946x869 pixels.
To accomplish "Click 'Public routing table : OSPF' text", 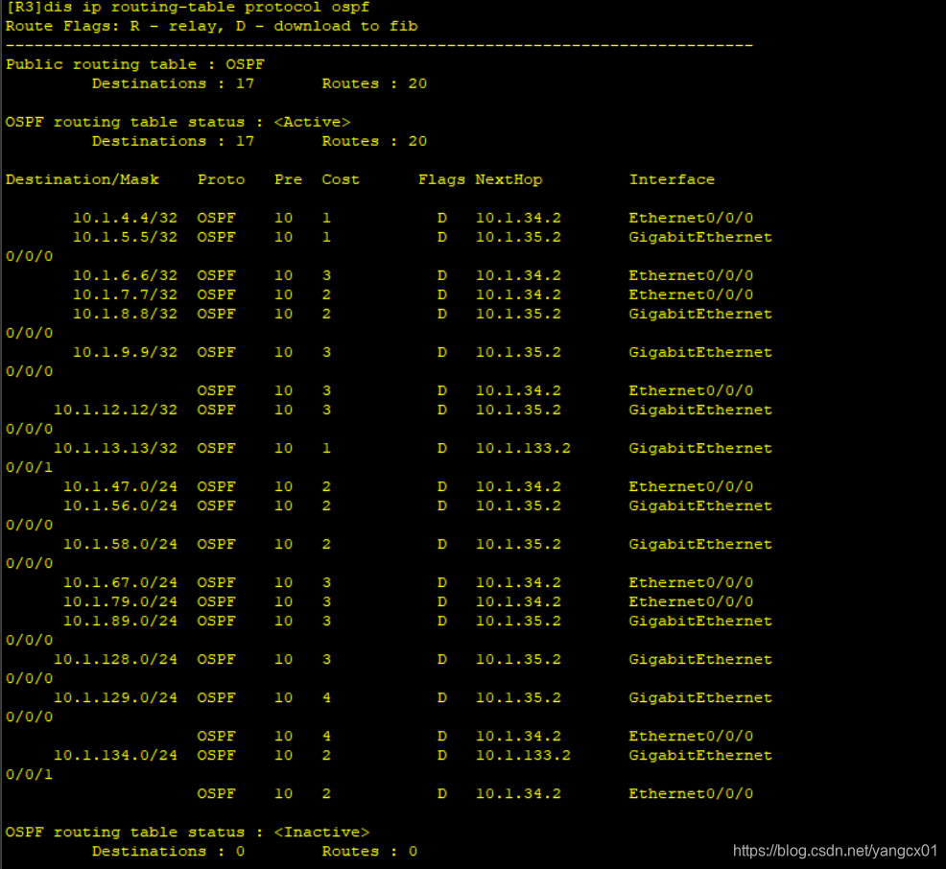I will [135, 64].
